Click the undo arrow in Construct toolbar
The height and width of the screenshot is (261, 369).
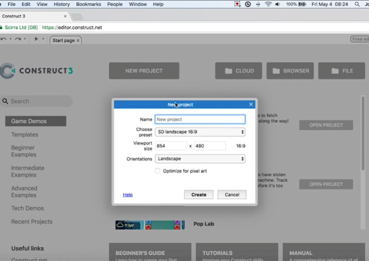tap(3, 39)
